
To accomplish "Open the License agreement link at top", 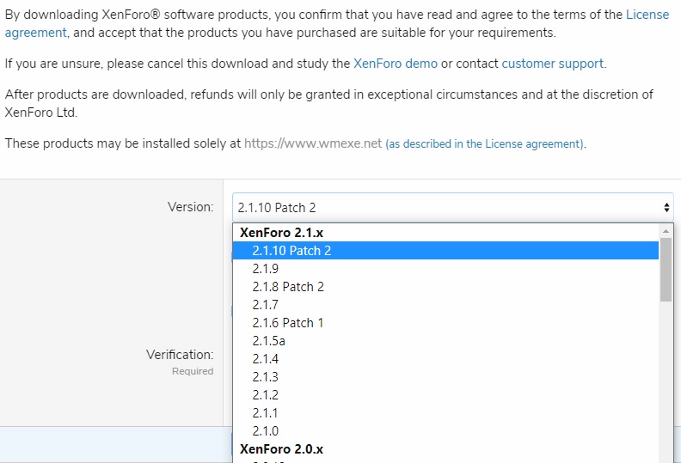I will [x=647, y=15].
